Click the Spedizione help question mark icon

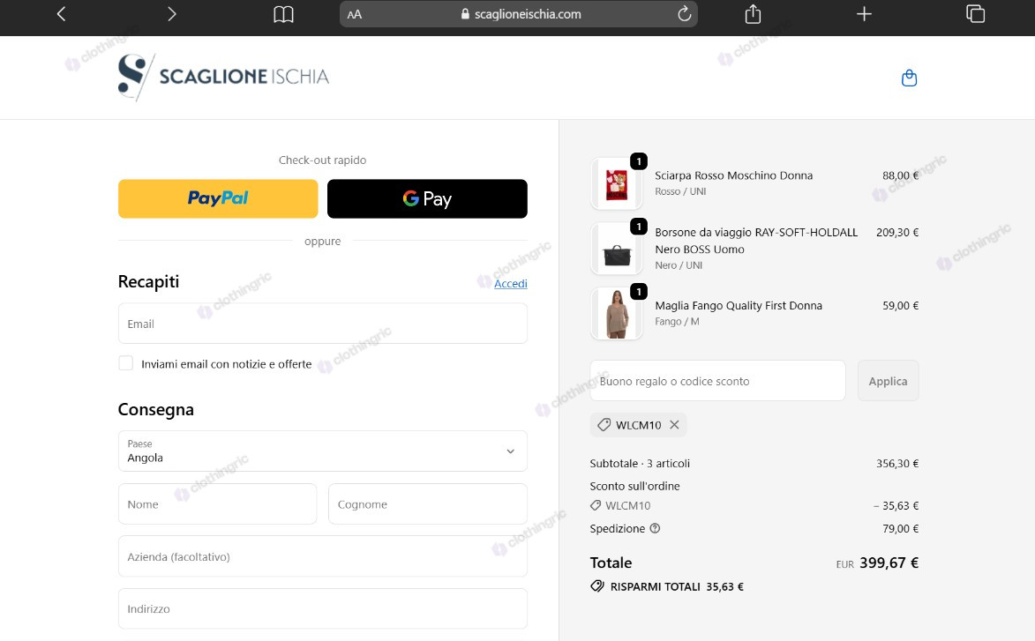(655, 528)
